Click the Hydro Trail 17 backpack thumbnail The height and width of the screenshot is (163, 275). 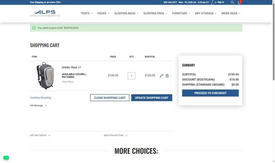click(45, 76)
